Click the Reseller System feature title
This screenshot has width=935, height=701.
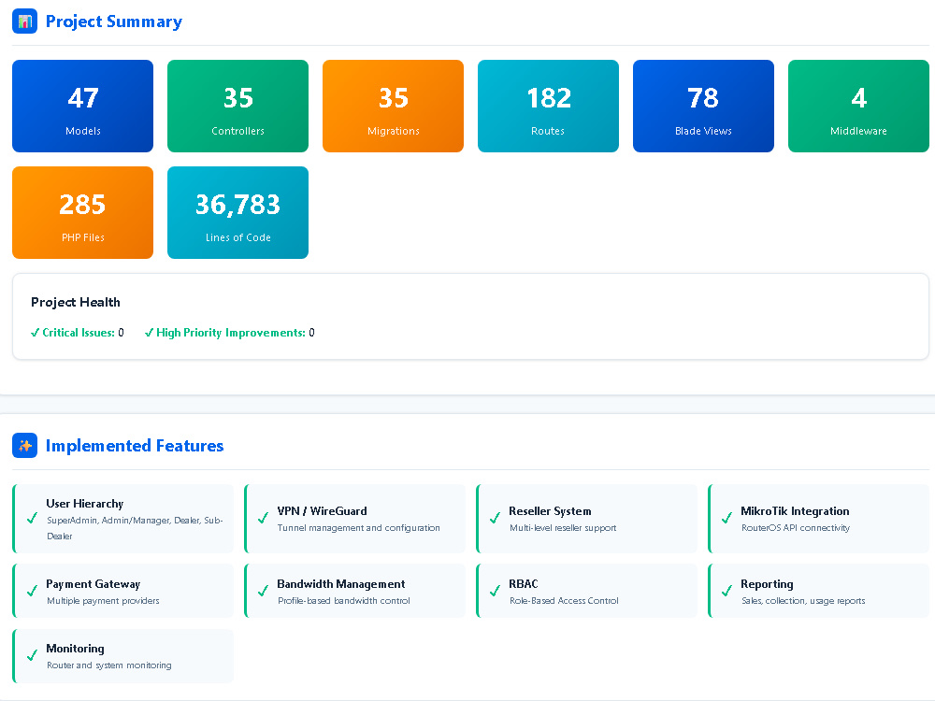(550, 511)
